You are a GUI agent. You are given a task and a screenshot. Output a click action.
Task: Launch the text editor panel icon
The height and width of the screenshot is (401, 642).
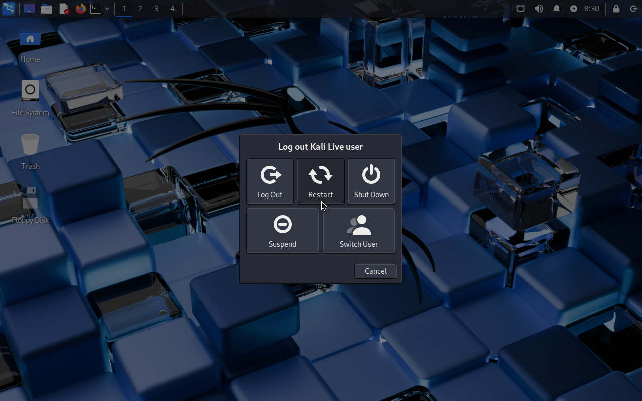click(x=64, y=9)
